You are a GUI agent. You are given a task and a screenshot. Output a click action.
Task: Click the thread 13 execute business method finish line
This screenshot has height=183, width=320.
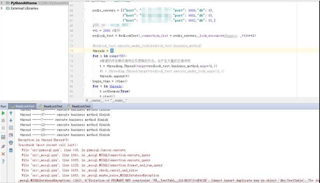[x=65, y=135]
